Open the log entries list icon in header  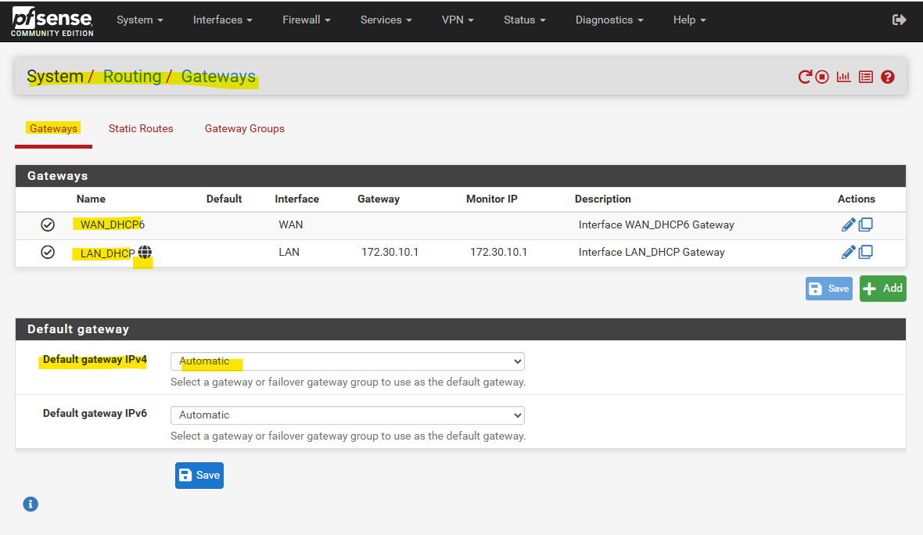pos(865,77)
